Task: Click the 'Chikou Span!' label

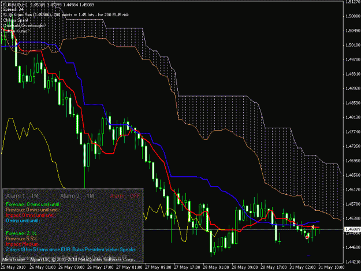Action: coord(16,20)
